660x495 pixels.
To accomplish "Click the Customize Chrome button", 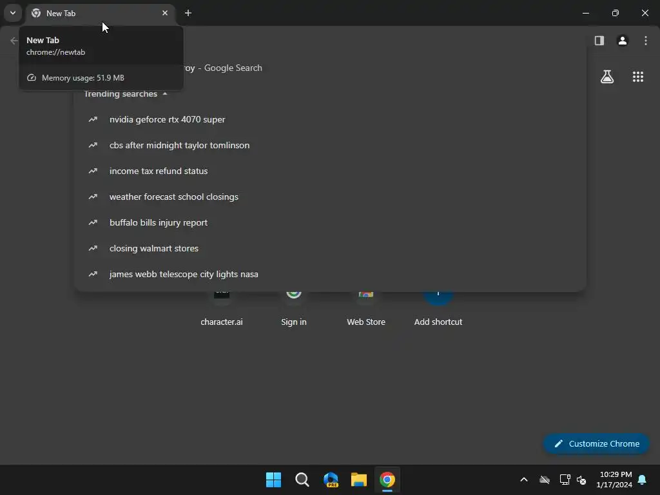I will 596,443.
